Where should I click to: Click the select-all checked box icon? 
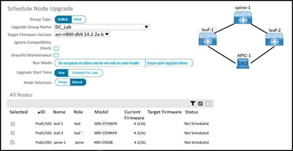click(x=200, y=104)
